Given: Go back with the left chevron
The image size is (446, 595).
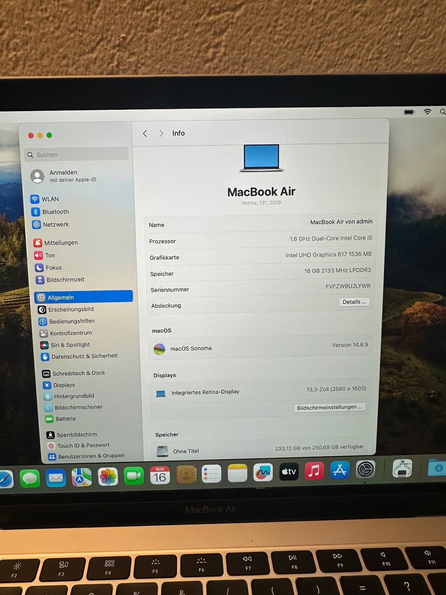Looking at the screenshot, I should click(x=145, y=133).
